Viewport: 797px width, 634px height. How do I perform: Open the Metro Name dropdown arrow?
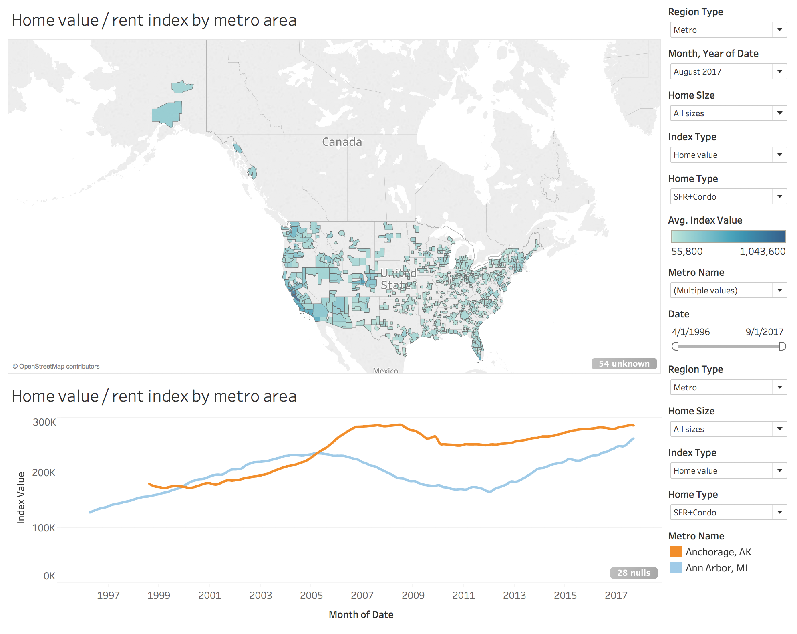[x=779, y=290]
